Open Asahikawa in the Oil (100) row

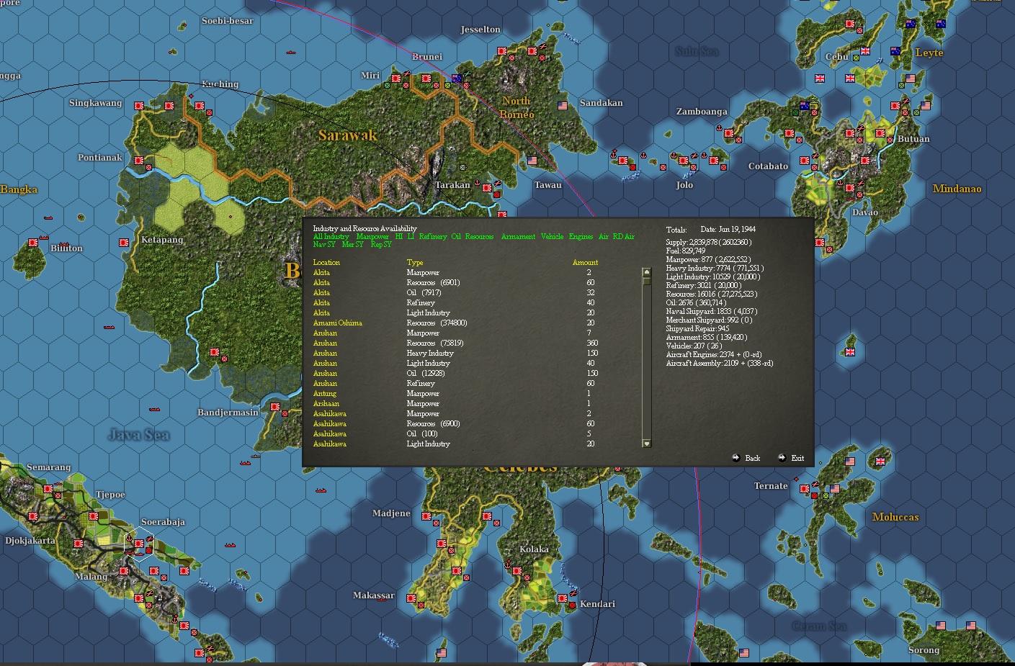coord(330,433)
